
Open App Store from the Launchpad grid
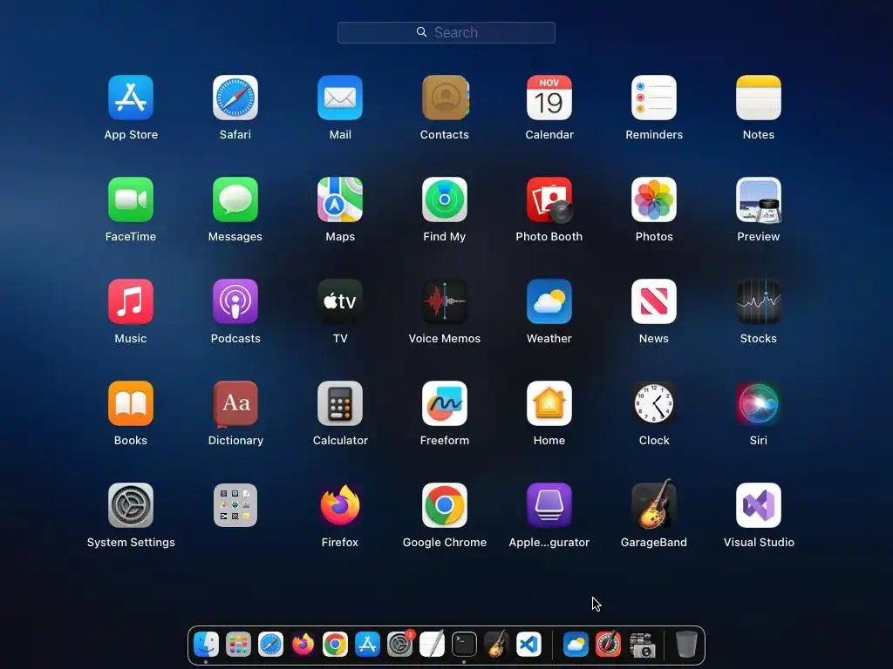[131, 98]
